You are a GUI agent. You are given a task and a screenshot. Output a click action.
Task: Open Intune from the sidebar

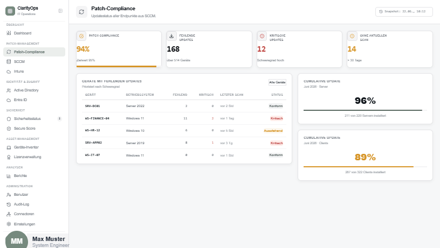tap(34, 72)
